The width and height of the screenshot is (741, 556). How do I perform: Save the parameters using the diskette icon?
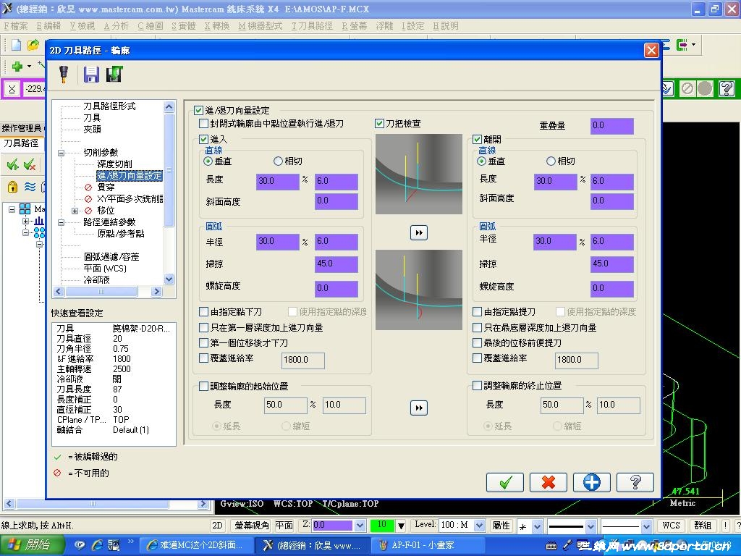pos(90,74)
